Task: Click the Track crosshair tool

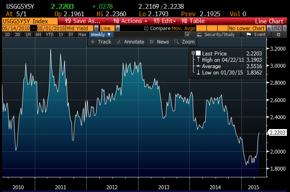Action: point(101,42)
